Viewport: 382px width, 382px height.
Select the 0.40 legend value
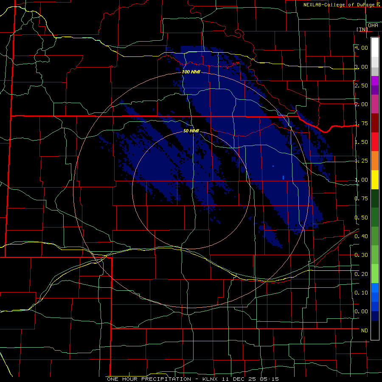361,236
